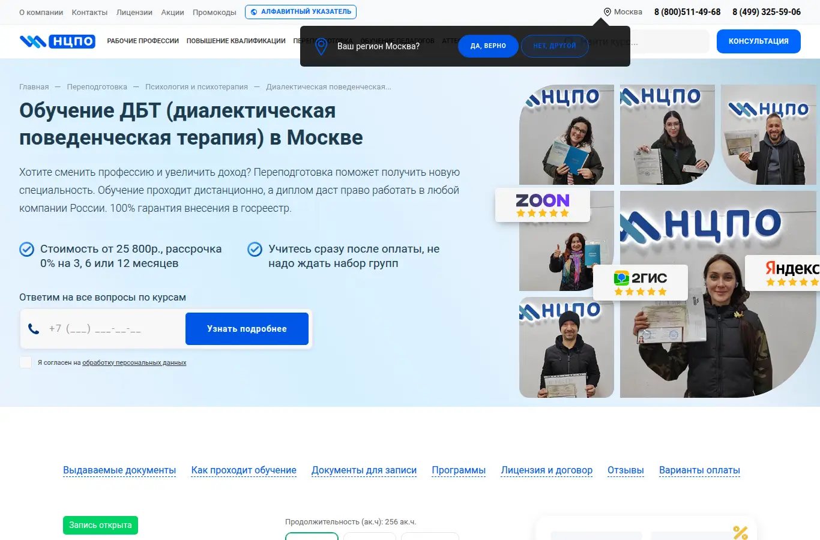
Task: Click the ZOON rating badge
Action: 543,205
